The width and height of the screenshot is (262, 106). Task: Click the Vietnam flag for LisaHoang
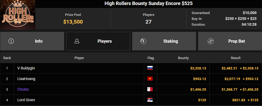tap(150, 79)
